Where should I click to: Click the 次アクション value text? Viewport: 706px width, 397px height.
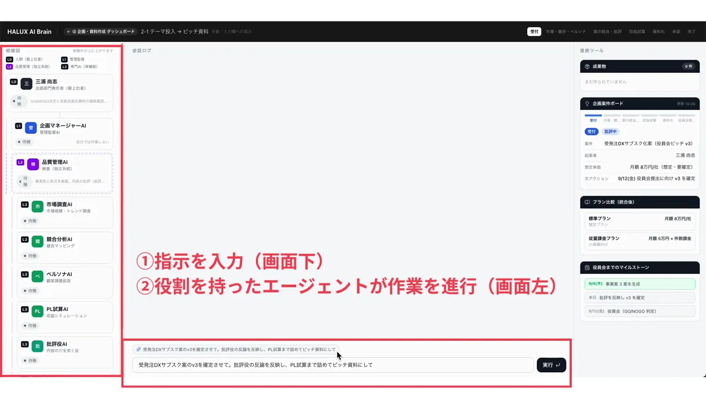(x=656, y=179)
